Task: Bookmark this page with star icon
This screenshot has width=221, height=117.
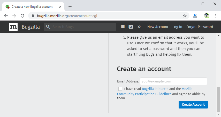Action: [x=185, y=16]
